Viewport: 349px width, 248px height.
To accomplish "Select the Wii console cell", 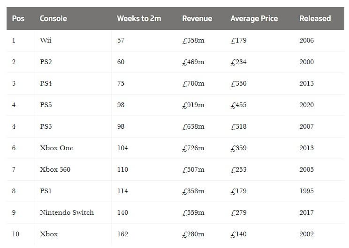I will tap(45, 40).
